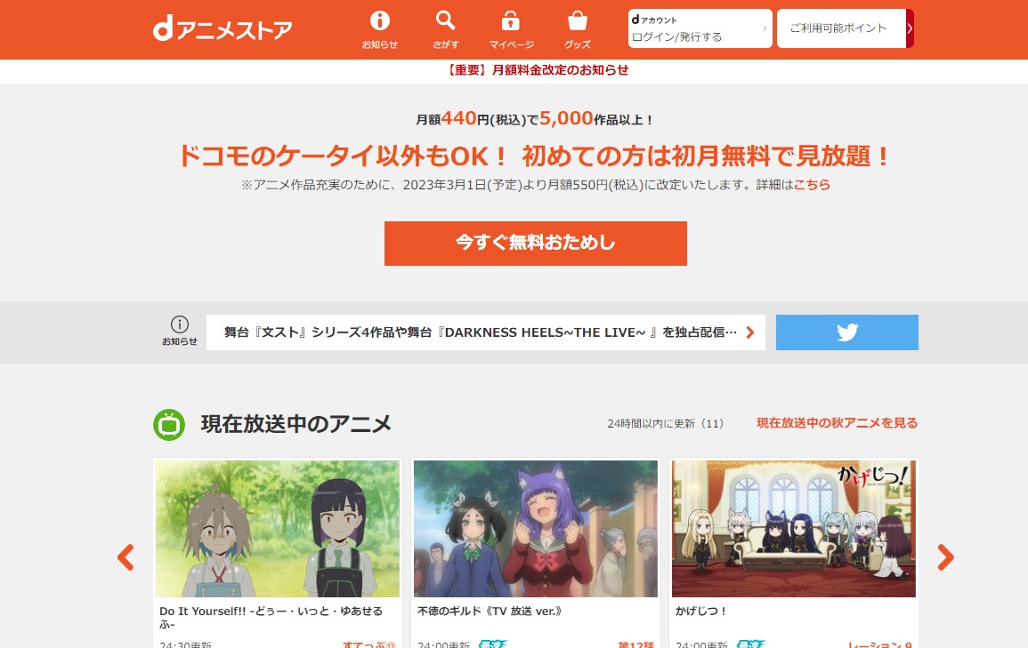Viewport: 1028px width, 648px height.
Task: Open the マイページ lock icon
Action: 511,29
